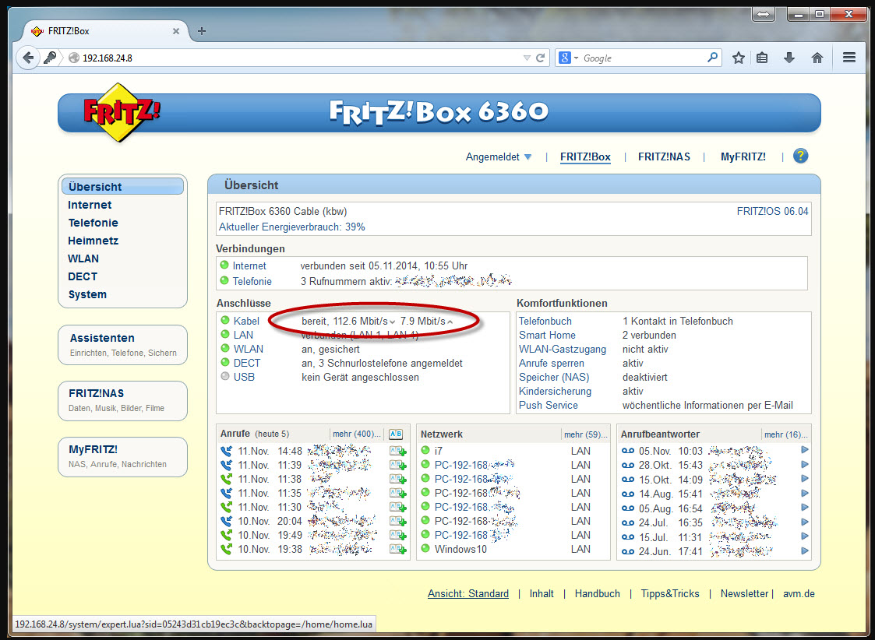The width and height of the screenshot is (875, 640).
Task: Show more calls via mehr (400)
Action: point(357,434)
